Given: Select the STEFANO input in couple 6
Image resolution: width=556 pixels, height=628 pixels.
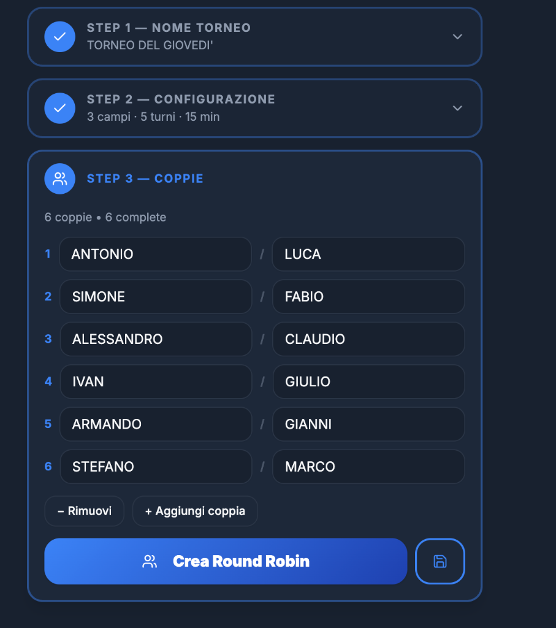Looking at the screenshot, I should (x=156, y=467).
